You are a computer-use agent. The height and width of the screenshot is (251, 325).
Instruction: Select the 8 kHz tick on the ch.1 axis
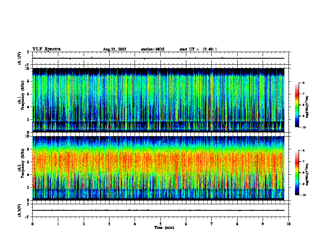(x=29, y=81)
